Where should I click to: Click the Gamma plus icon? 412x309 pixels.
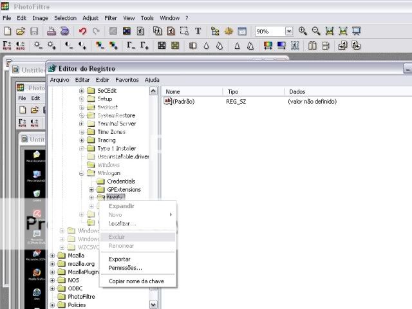click(144, 46)
